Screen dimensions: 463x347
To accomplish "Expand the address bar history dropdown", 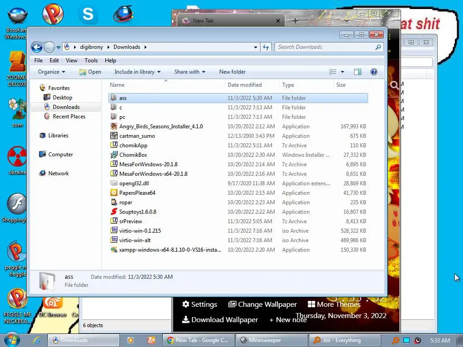I will [255, 47].
